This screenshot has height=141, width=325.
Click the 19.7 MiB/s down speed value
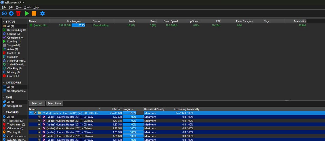172,25
